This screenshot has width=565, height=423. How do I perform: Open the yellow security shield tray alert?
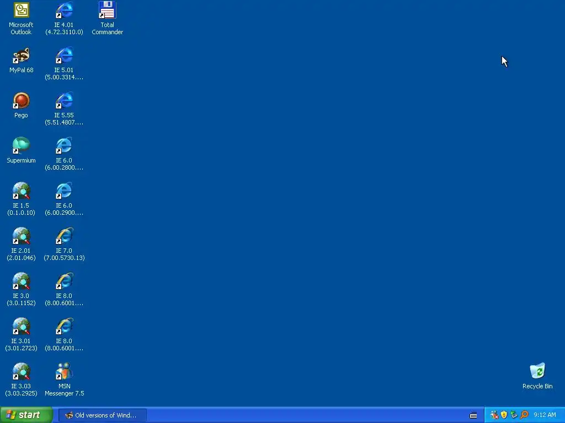coord(504,415)
